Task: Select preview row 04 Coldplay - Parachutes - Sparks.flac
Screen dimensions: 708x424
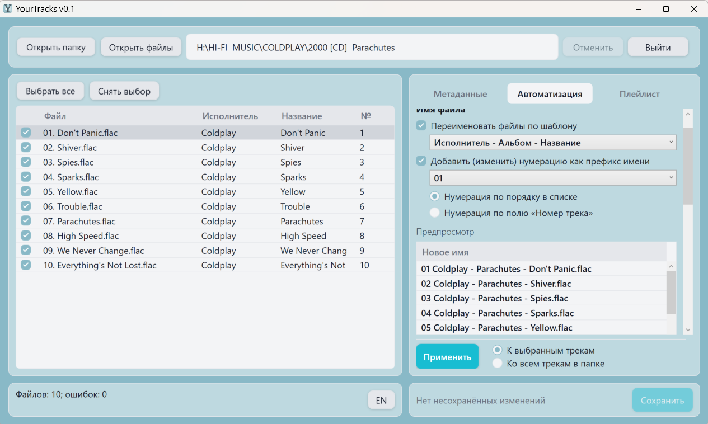Action: (541, 313)
